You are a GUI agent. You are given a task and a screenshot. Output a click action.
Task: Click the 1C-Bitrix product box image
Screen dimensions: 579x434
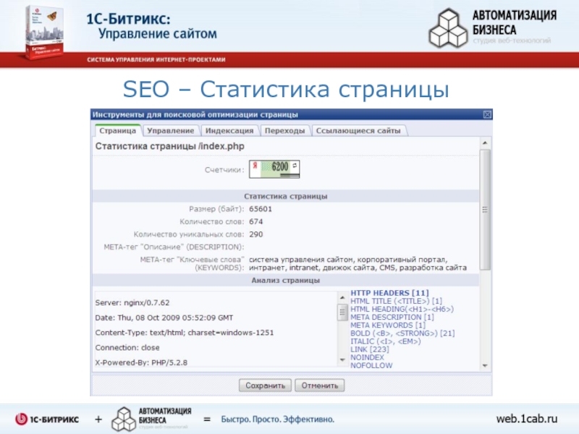[44, 32]
